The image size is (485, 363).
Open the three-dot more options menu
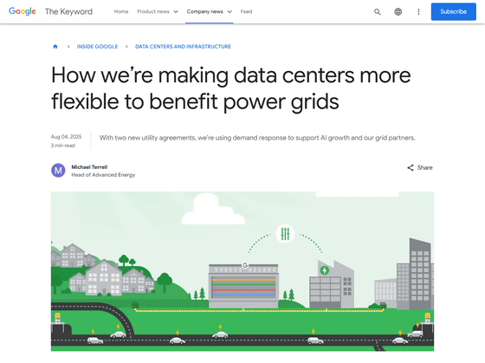pos(418,12)
